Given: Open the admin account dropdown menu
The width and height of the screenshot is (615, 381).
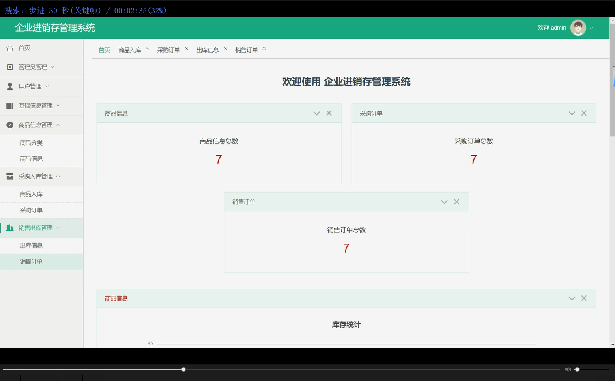Looking at the screenshot, I should tap(591, 28).
